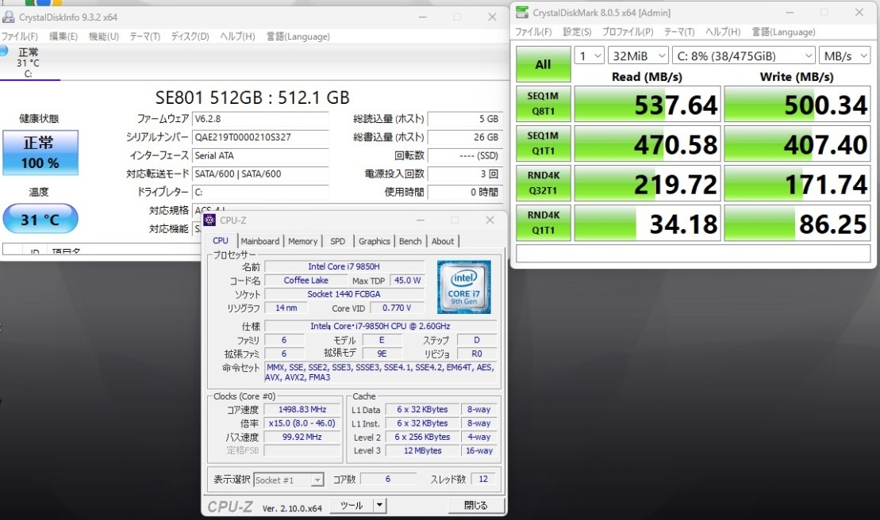Click interface field Serial ATA
This screenshot has width=880, height=520.
(260, 156)
